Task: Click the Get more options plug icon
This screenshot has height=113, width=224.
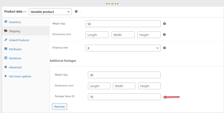Action: 5,76
